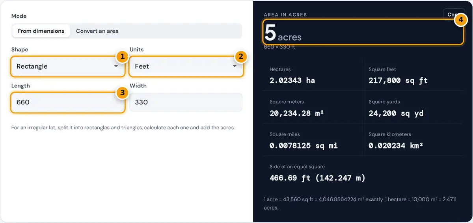Viewport: 473px width, 223px height.
Task: Click the 1 acre = 43,560 sq ft footnote
Action: click(x=360, y=203)
